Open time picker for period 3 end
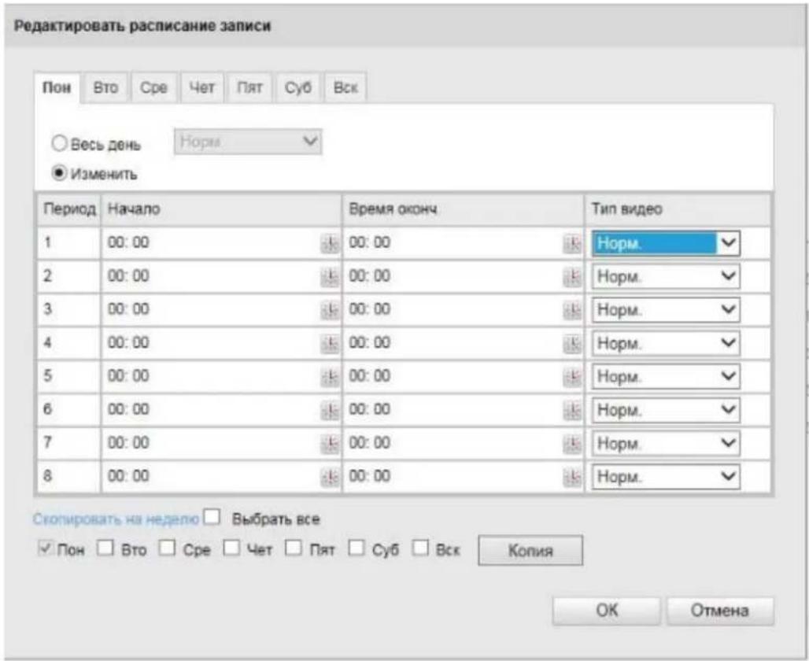809x661 pixels. [x=571, y=310]
